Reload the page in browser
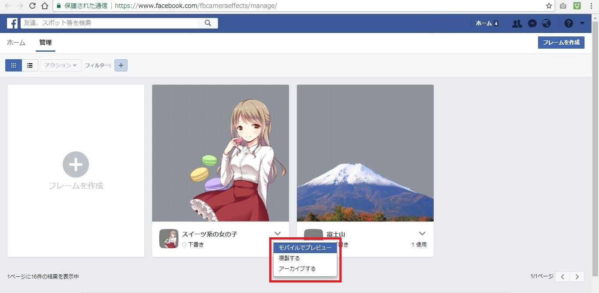The image size is (599, 293). tap(32, 6)
